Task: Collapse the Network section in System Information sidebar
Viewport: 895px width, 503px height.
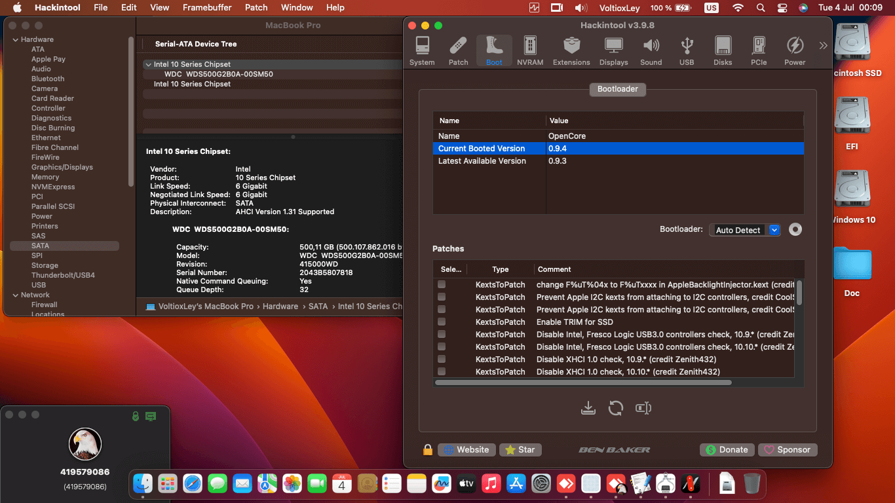Action: pyautogui.click(x=16, y=295)
